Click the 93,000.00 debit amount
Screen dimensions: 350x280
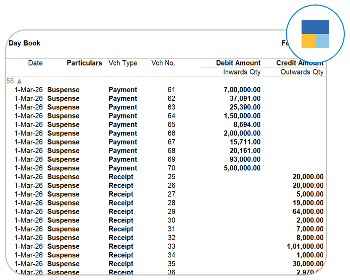pyautogui.click(x=244, y=159)
